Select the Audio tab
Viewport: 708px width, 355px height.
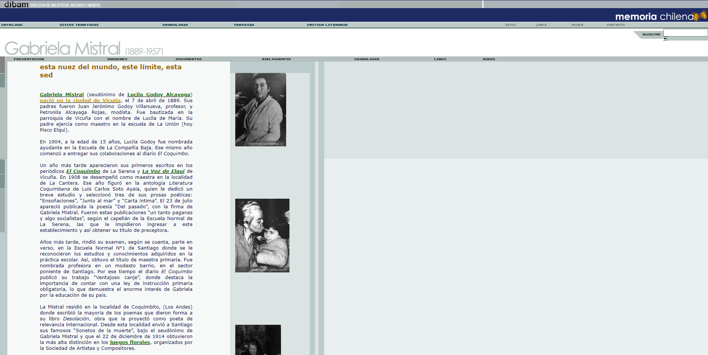[x=489, y=59]
